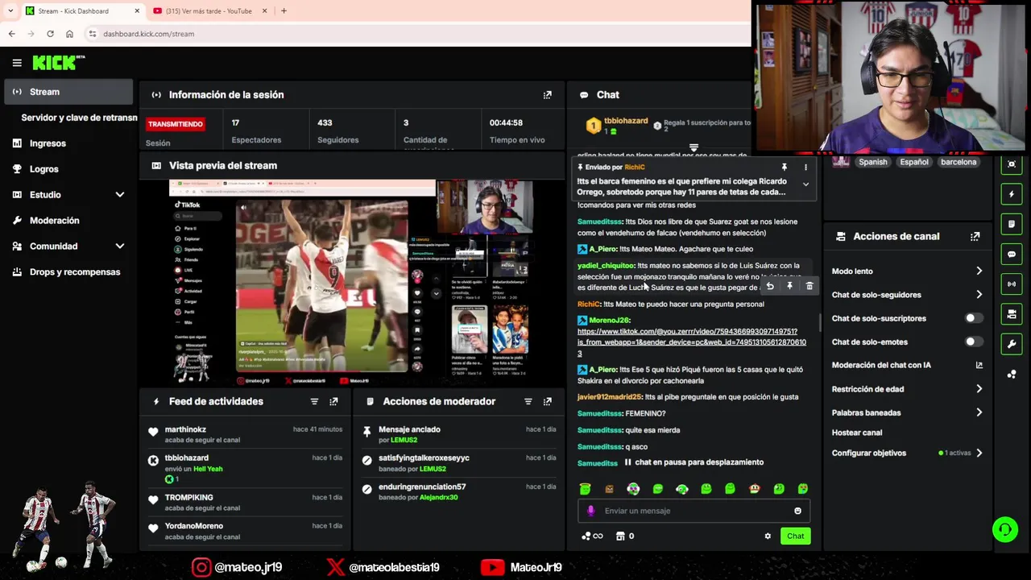This screenshot has height=580, width=1031.
Task: Open Palabras baneadas settings arrow
Action: coord(979,412)
